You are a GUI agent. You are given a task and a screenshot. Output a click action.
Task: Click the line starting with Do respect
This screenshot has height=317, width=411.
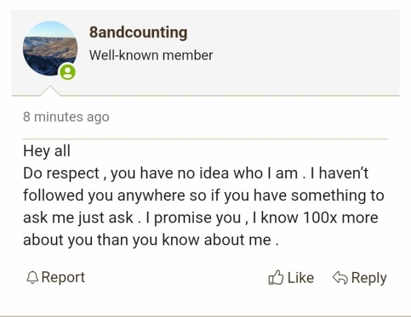[x=195, y=174]
